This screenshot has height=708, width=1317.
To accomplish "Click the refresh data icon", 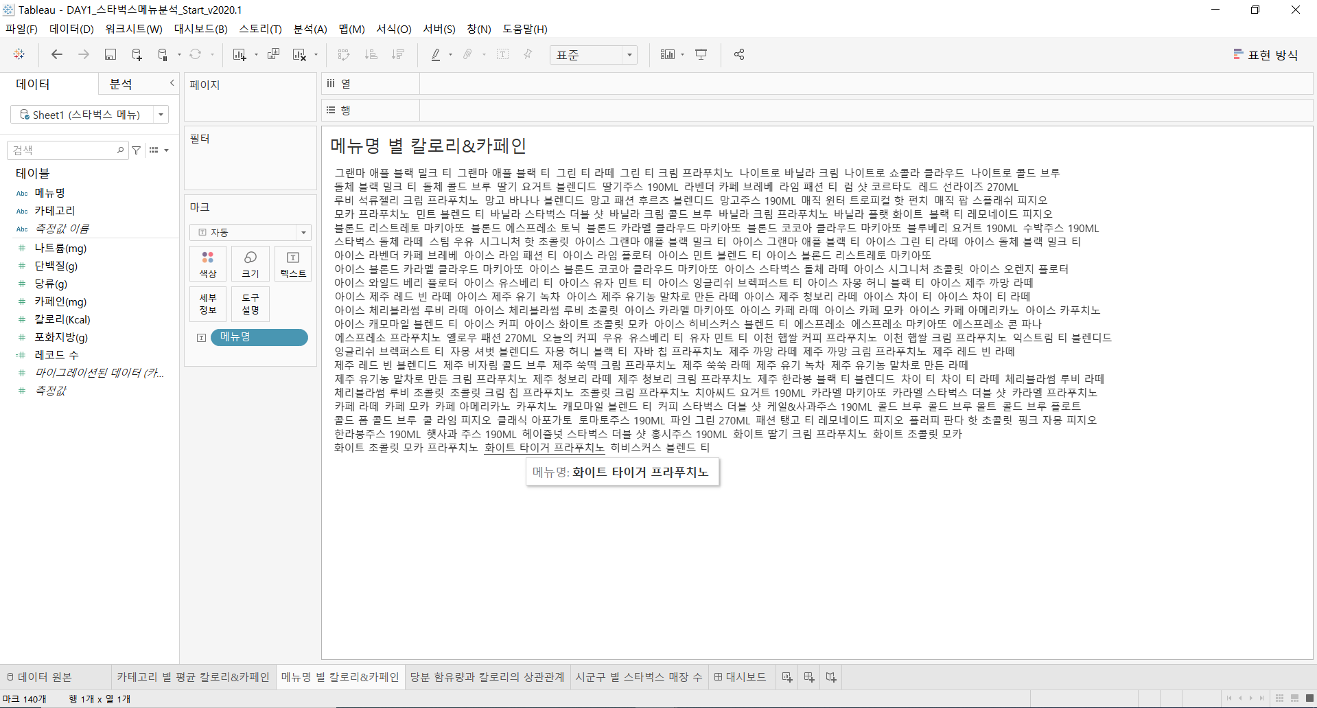I will click(196, 54).
